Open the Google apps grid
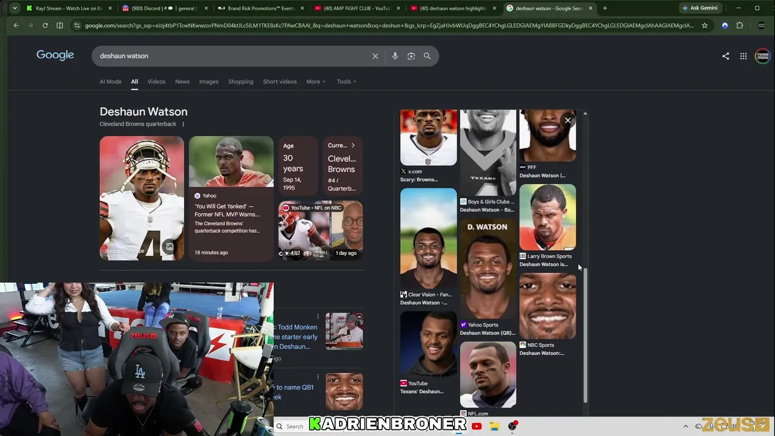 [743, 56]
